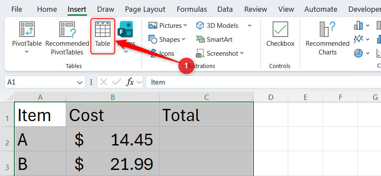The height and width of the screenshot is (176, 381).
Task: Select column C header
Action: tap(206, 97)
